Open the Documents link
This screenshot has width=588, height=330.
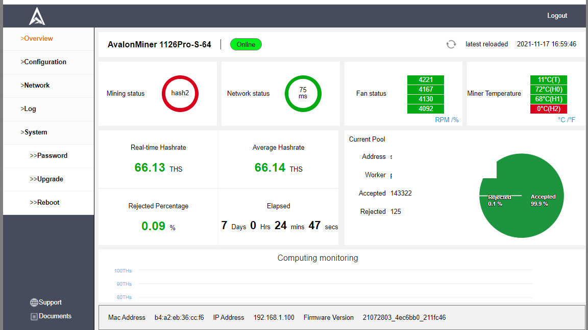55,316
